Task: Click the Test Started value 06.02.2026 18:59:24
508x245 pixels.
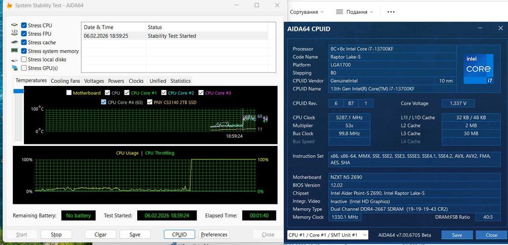Action: coord(167,216)
